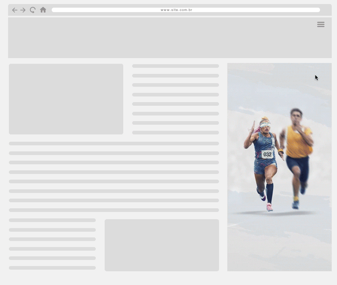
Task: Click the bottom gray image placeholder
Action: [162, 245]
